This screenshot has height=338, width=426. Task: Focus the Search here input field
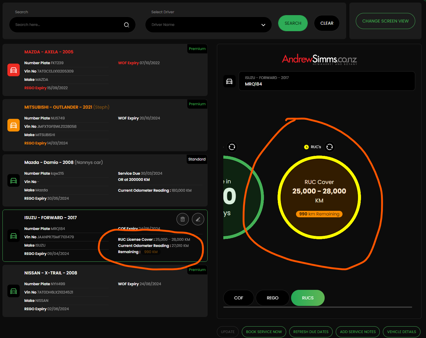(x=72, y=25)
